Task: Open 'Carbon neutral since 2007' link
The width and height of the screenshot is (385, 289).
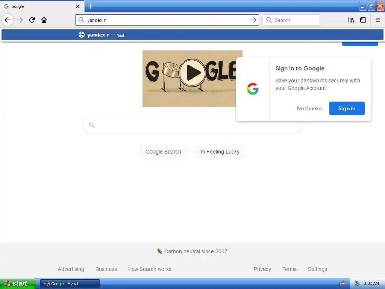Action: click(x=196, y=251)
